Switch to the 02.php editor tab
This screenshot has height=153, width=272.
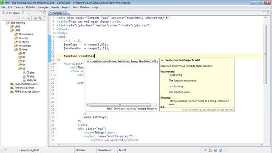point(57,13)
